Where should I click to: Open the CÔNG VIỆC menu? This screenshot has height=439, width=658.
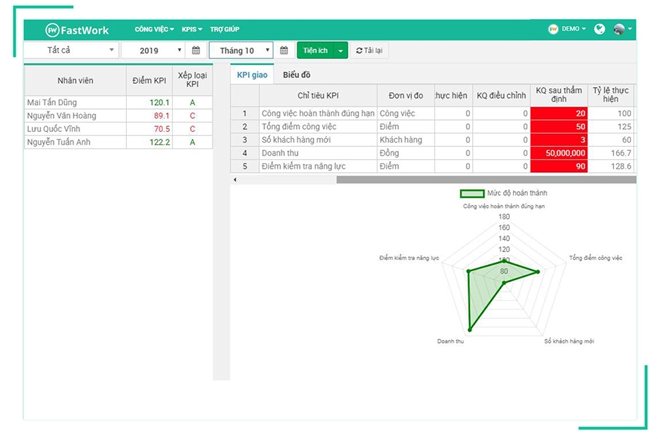tap(152, 29)
